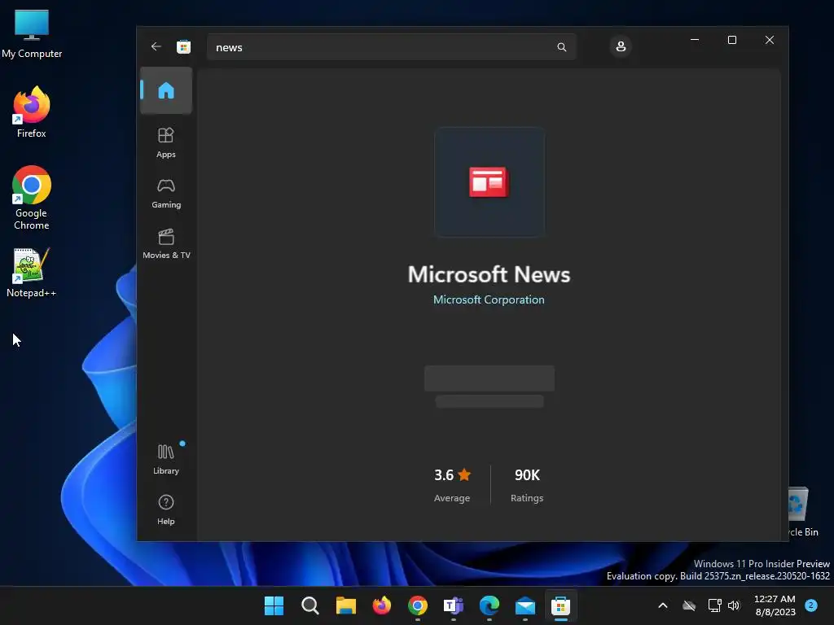Select the Firefox desktop shortcut
The width and height of the screenshot is (834, 625).
[32, 112]
